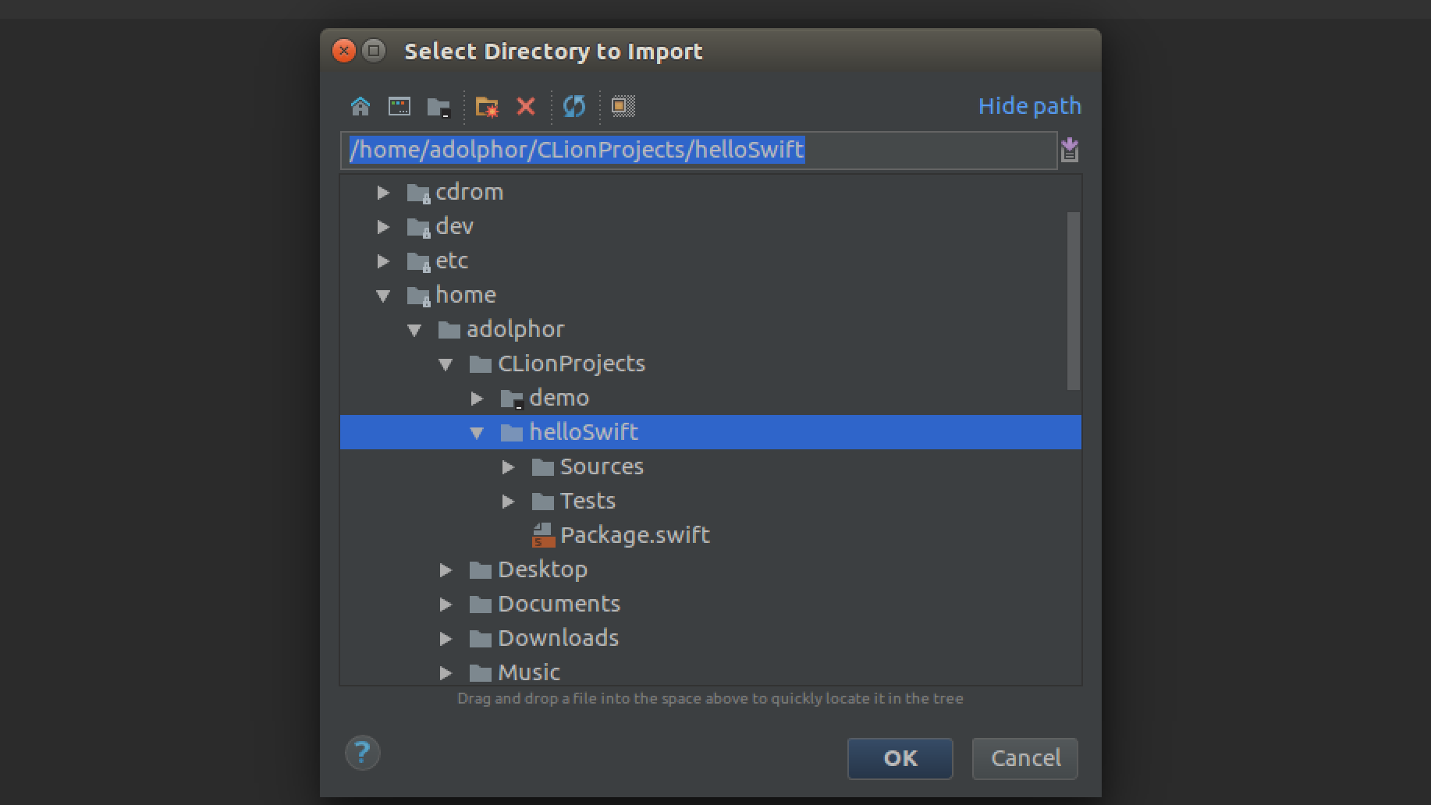Collapse the adolphor folder
This screenshot has width=1431, height=805.
pos(414,330)
